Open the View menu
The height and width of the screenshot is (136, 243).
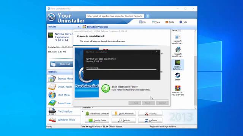156,22
